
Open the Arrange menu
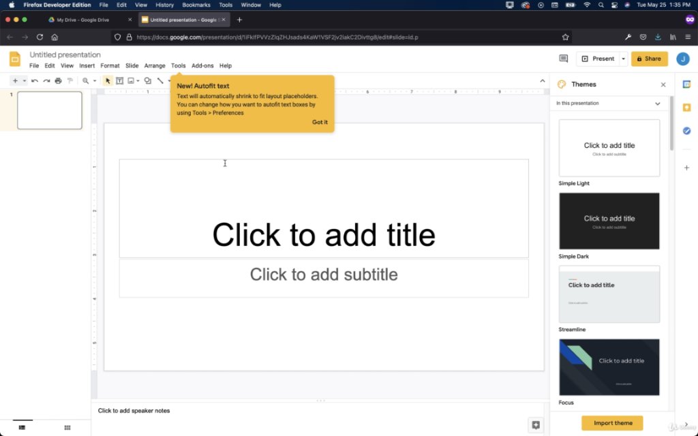(155, 66)
